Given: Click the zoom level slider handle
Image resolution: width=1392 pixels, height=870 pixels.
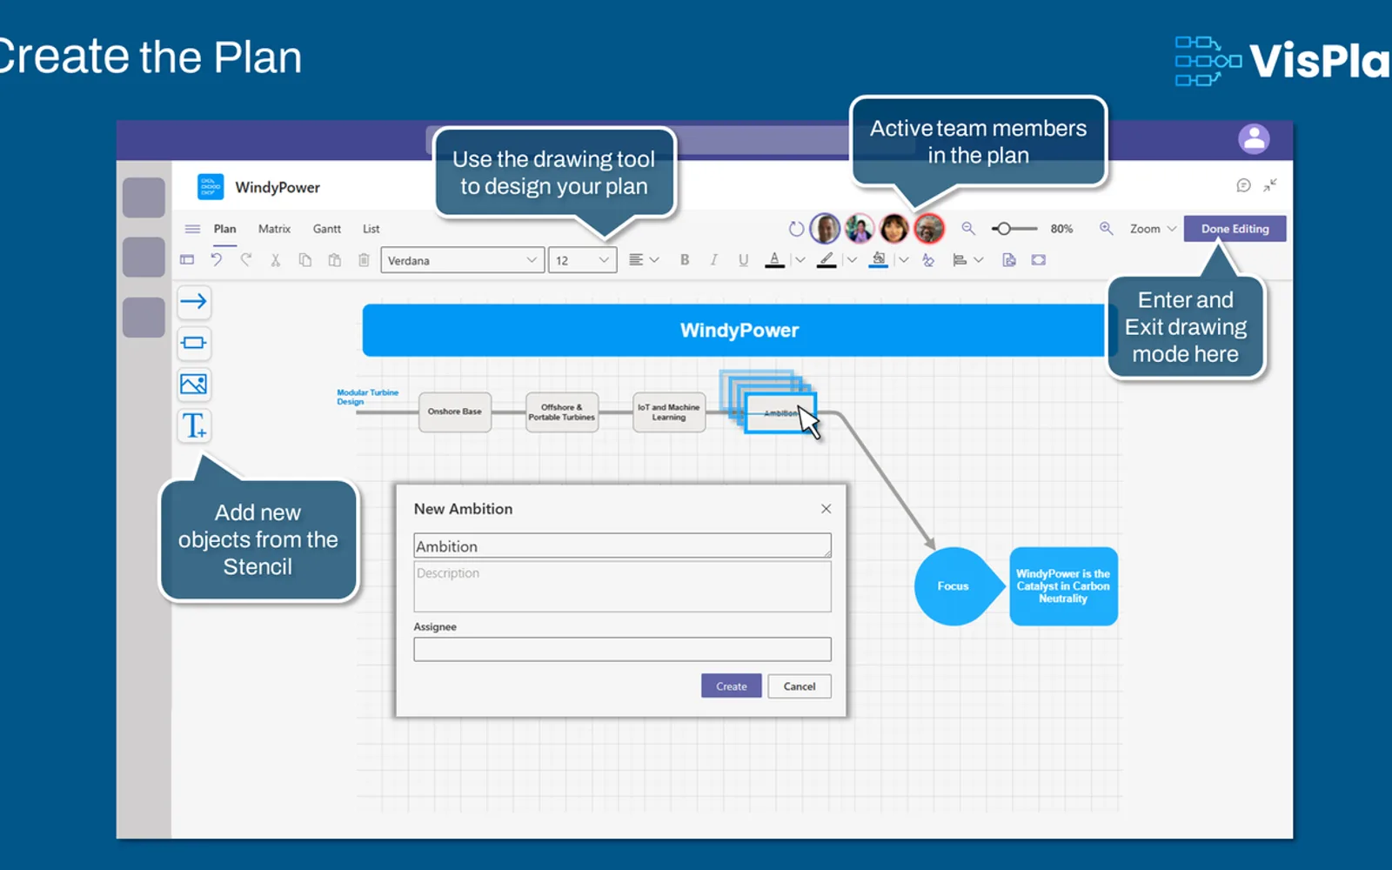Looking at the screenshot, I should click(1004, 229).
